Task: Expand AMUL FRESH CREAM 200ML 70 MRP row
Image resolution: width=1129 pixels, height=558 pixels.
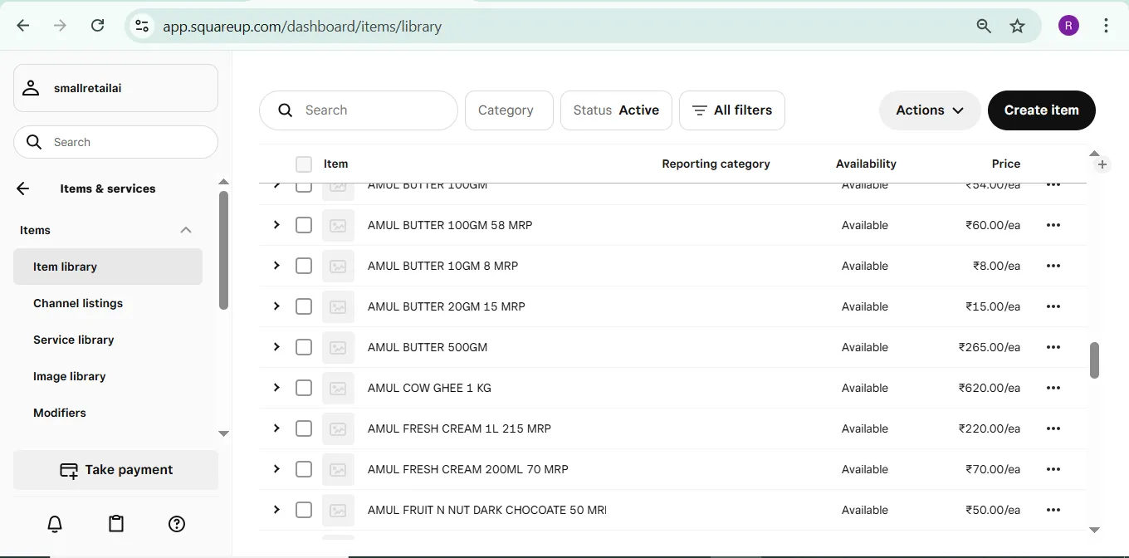Action: coord(276,469)
